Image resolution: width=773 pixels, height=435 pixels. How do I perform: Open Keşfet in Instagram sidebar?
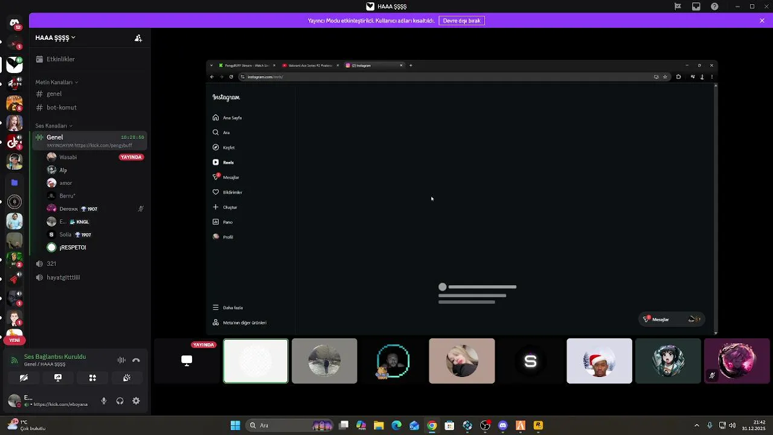223,147
